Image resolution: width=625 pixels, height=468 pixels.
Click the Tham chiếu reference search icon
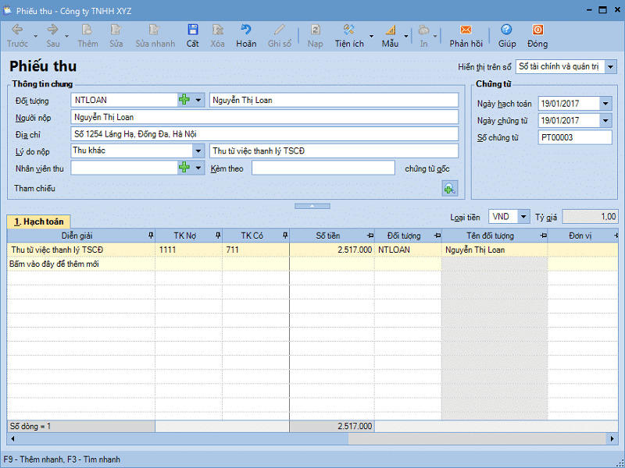[x=450, y=189]
